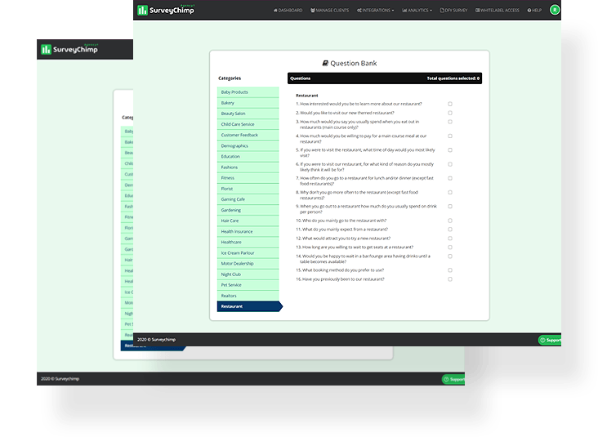Click the green user avatar circle
The height and width of the screenshot is (437, 598).
(556, 10)
